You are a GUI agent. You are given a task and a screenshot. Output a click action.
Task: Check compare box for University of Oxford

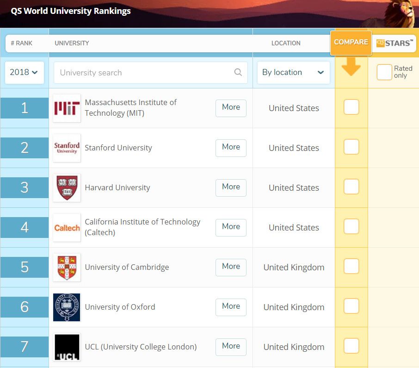coord(351,306)
